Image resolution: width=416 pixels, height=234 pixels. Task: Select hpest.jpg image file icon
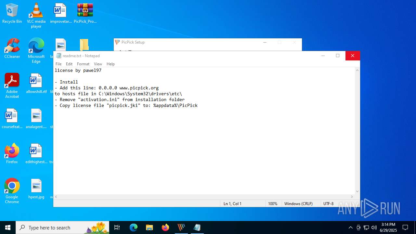[x=36, y=189]
